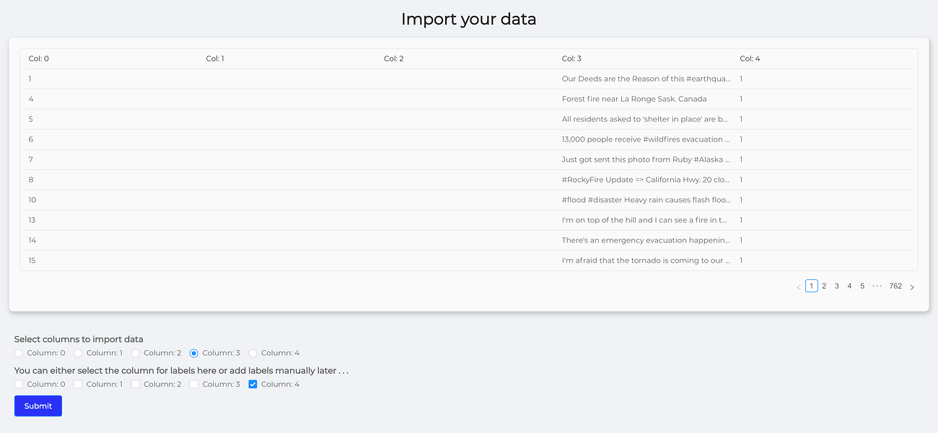Click the 'Forest fire near La Ronge' row

[634, 99]
